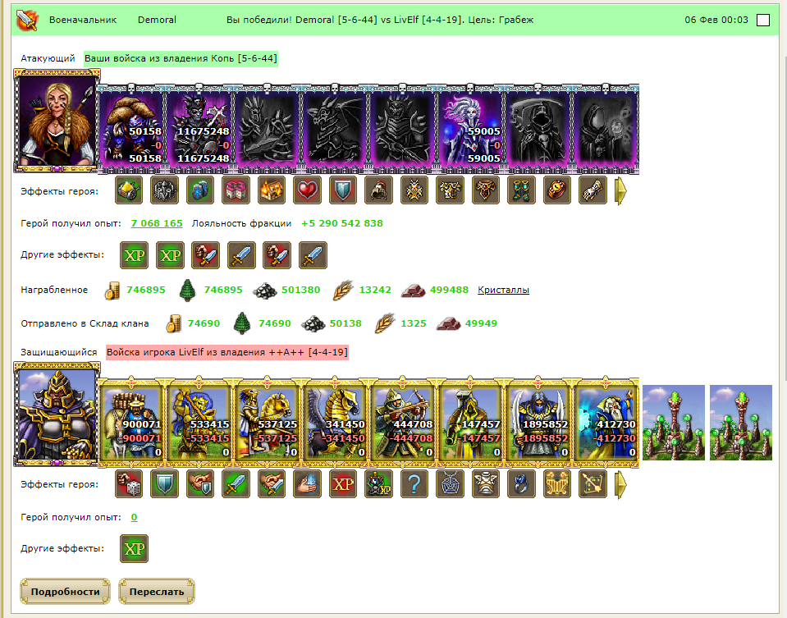Click the blue question mark effect icon
Image resolution: width=787 pixels, height=618 pixels.
(414, 484)
